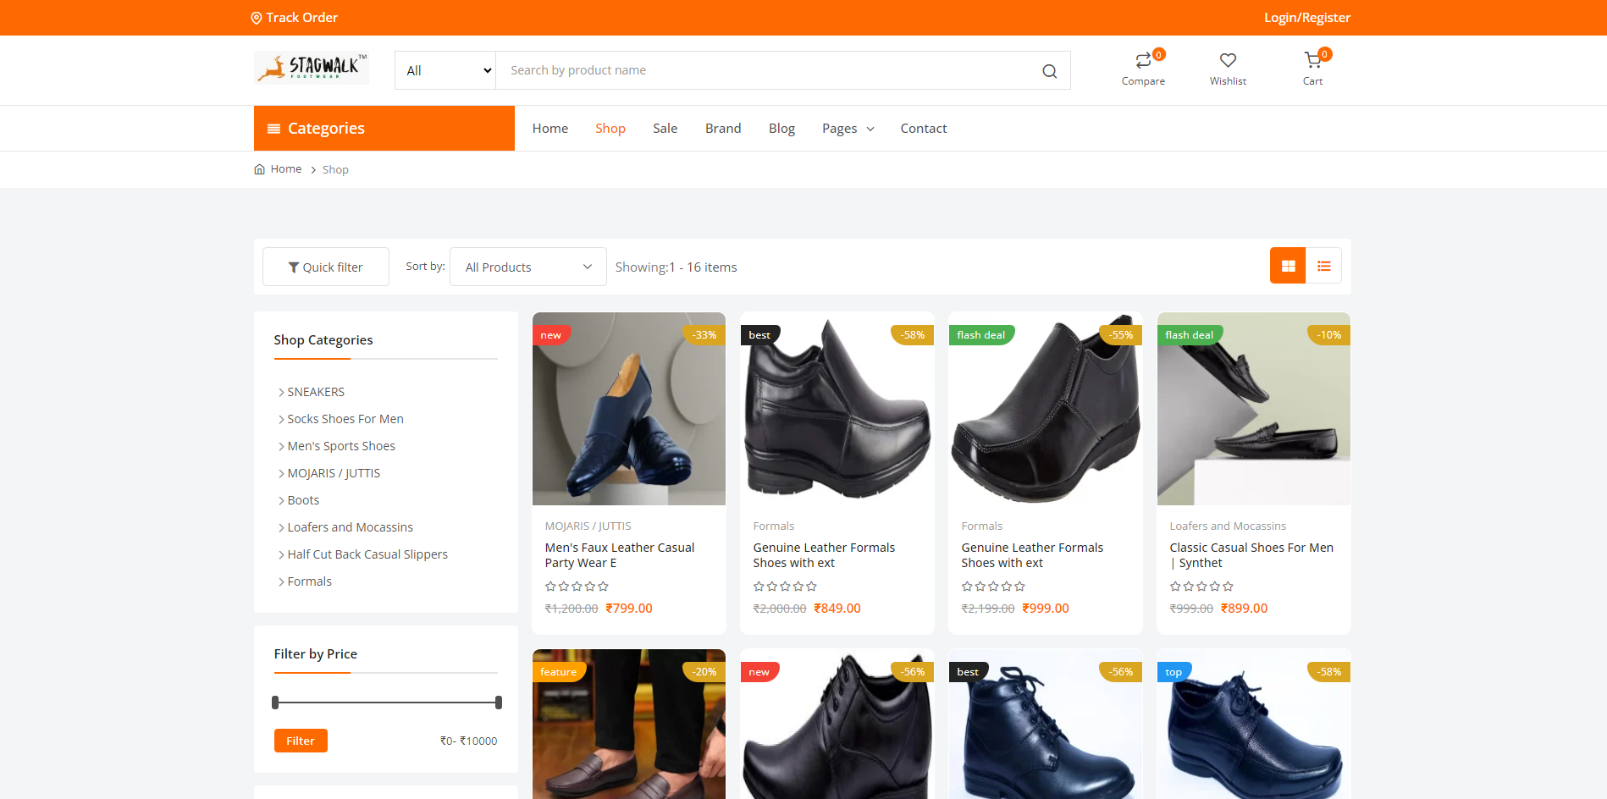Click the Formals label above ₹849.00 product

tap(774, 526)
